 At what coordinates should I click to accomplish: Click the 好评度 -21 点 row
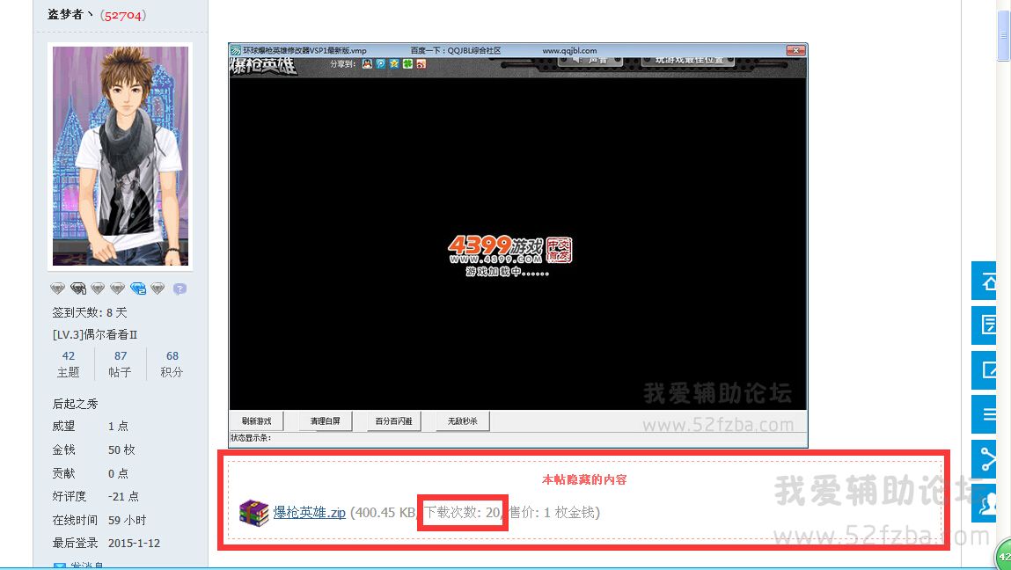[95, 496]
